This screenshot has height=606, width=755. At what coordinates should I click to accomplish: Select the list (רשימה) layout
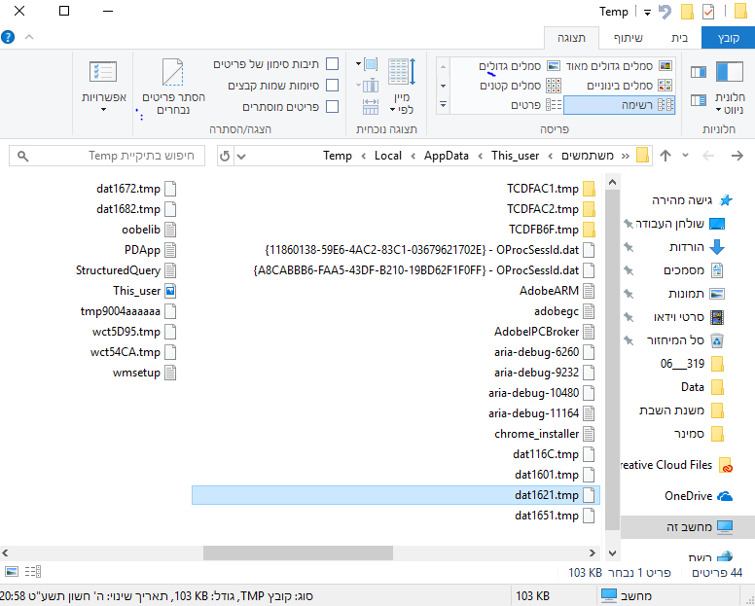(x=619, y=105)
